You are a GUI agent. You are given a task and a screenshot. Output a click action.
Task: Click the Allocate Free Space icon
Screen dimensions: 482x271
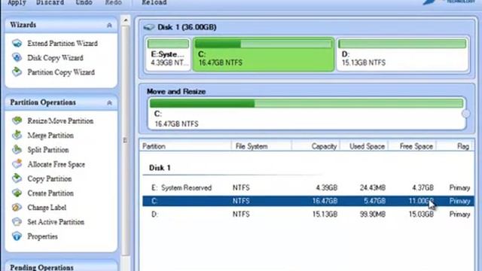click(x=17, y=164)
